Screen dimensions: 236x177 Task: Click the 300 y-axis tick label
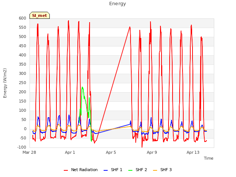pyautogui.click(x=22, y=74)
